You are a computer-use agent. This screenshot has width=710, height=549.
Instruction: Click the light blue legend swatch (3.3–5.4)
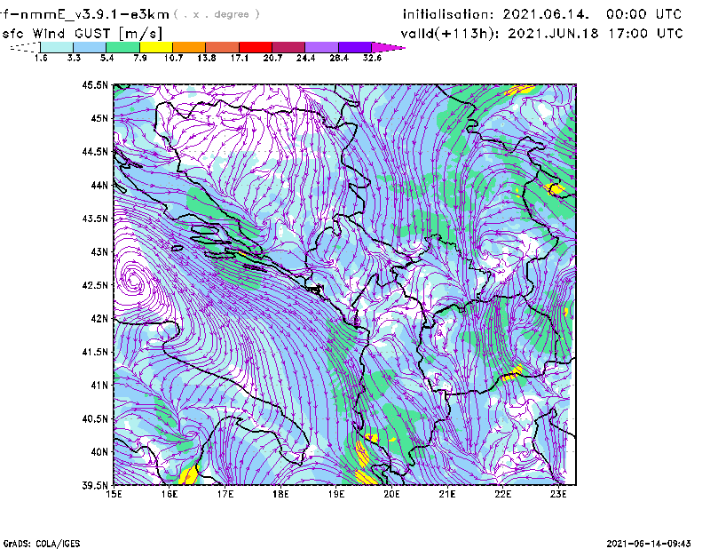coord(90,47)
